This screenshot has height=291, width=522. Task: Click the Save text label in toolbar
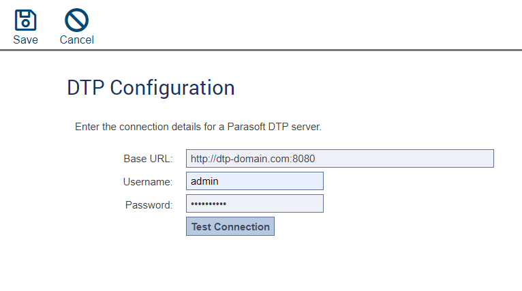click(x=26, y=40)
